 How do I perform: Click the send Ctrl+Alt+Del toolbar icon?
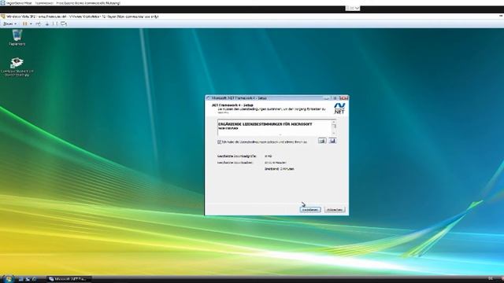click(39, 24)
